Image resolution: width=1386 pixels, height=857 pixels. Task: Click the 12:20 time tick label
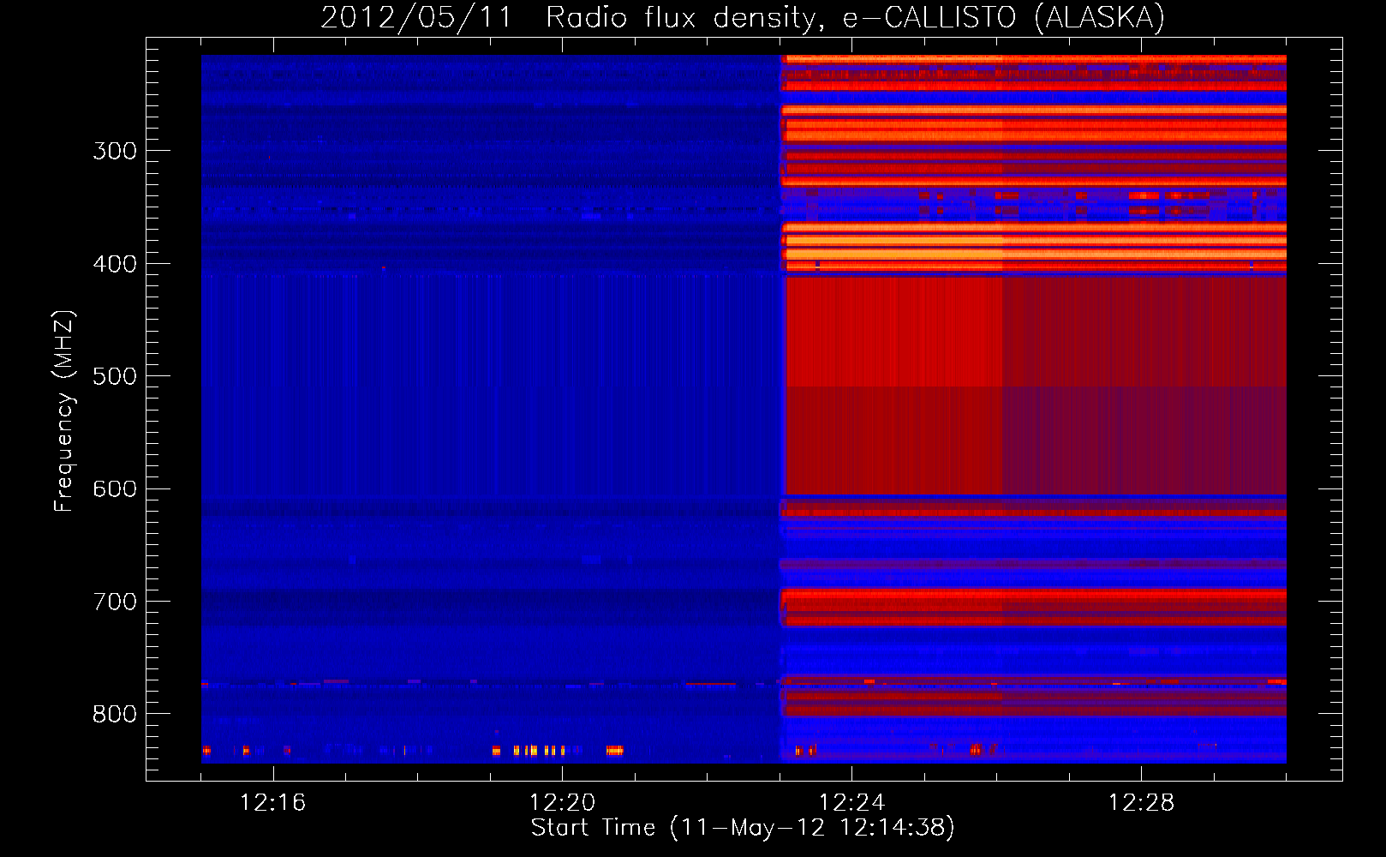tap(562, 802)
